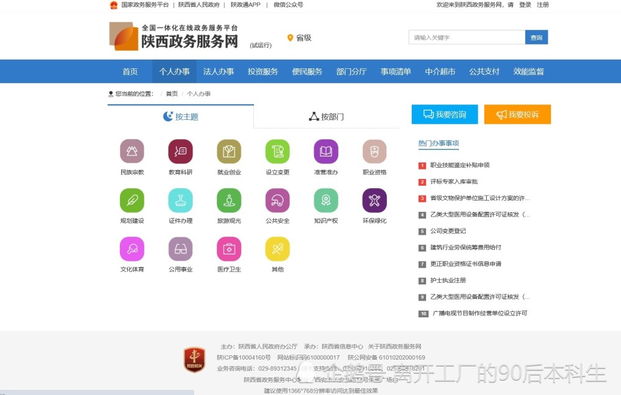Open 中介超市 in the navigation bar
This screenshot has height=395, width=621.
tap(440, 71)
